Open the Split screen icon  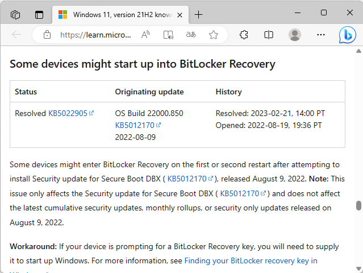(x=269, y=35)
